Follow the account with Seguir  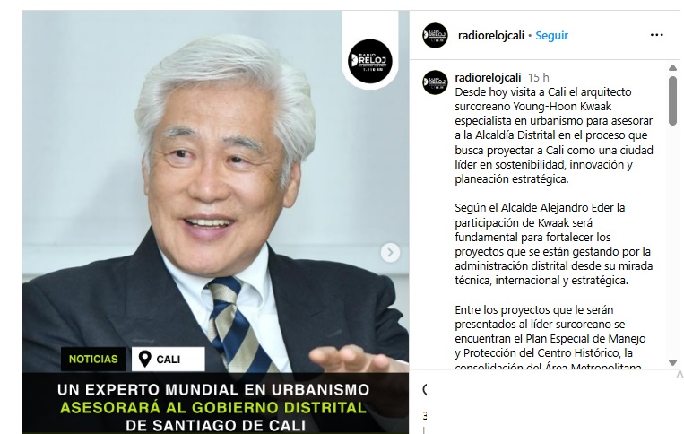click(x=551, y=35)
